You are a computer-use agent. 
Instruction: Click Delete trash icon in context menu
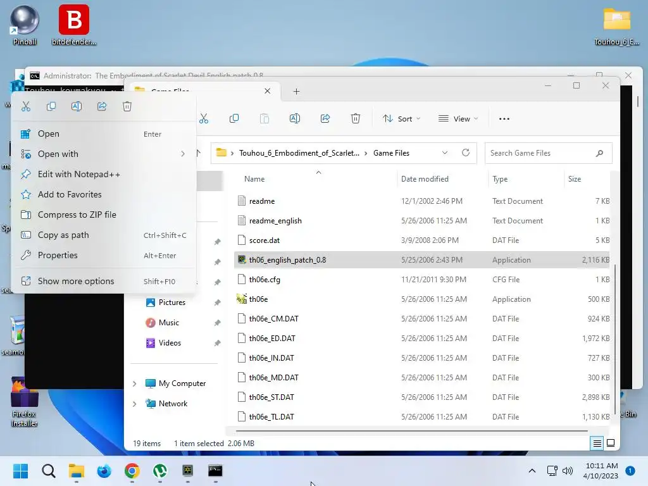[x=127, y=106]
